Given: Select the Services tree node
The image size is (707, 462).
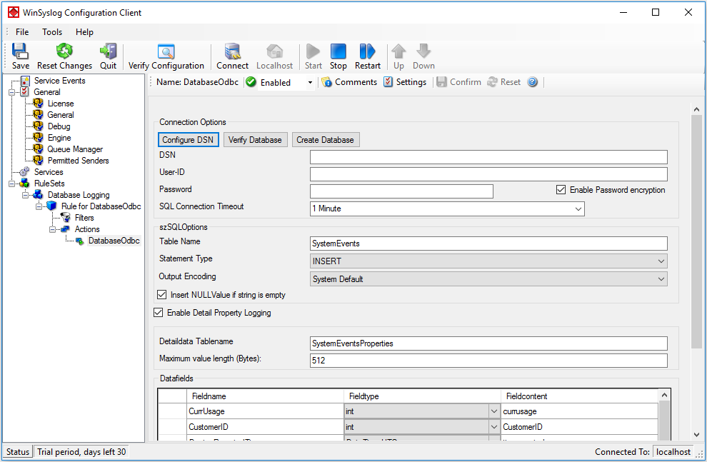Looking at the screenshot, I should point(49,172).
